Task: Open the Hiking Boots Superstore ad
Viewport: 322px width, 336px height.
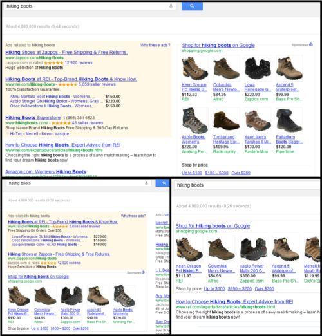Action: [x=33, y=118]
